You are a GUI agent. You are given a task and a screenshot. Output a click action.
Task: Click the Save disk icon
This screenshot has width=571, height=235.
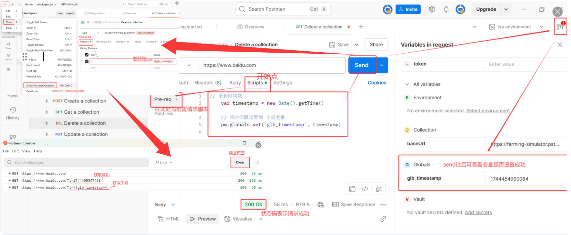tap(332, 45)
